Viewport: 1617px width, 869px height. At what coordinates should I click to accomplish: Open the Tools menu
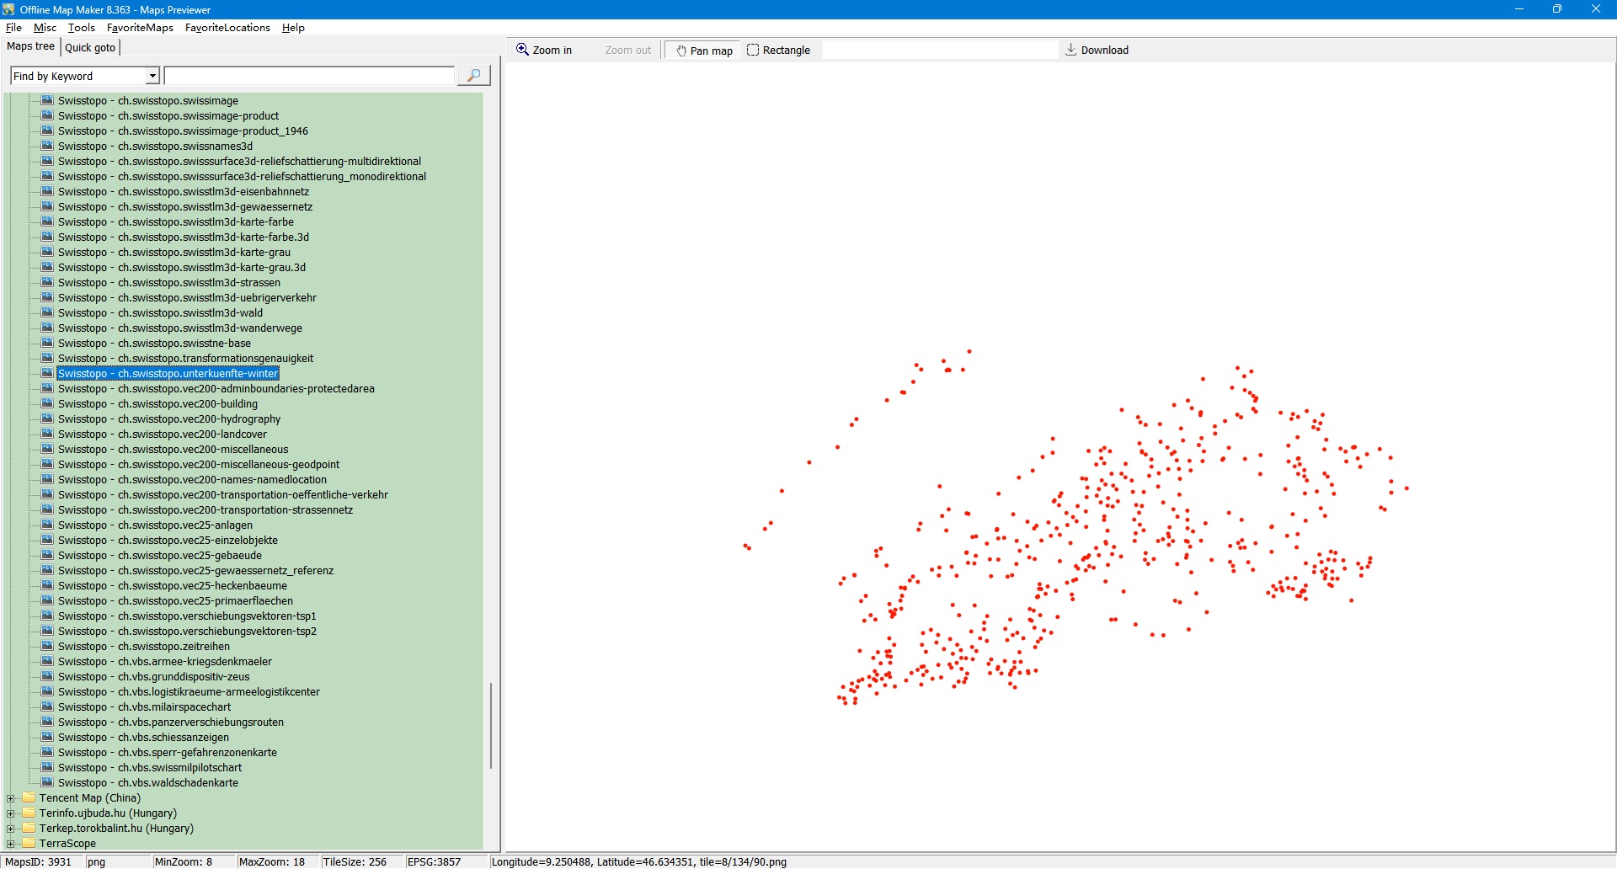[x=81, y=28]
